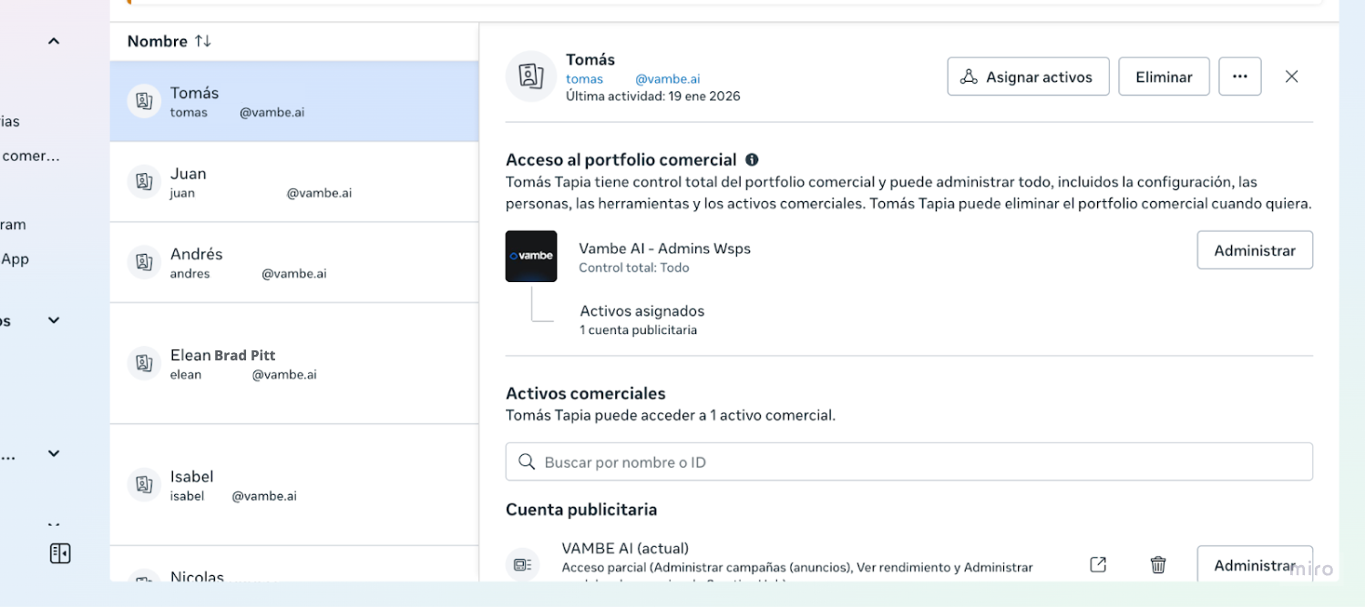Image resolution: width=1365 pixels, height=607 pixels.
Task: Select Juan in the people list
Action: tap(293, 182)
